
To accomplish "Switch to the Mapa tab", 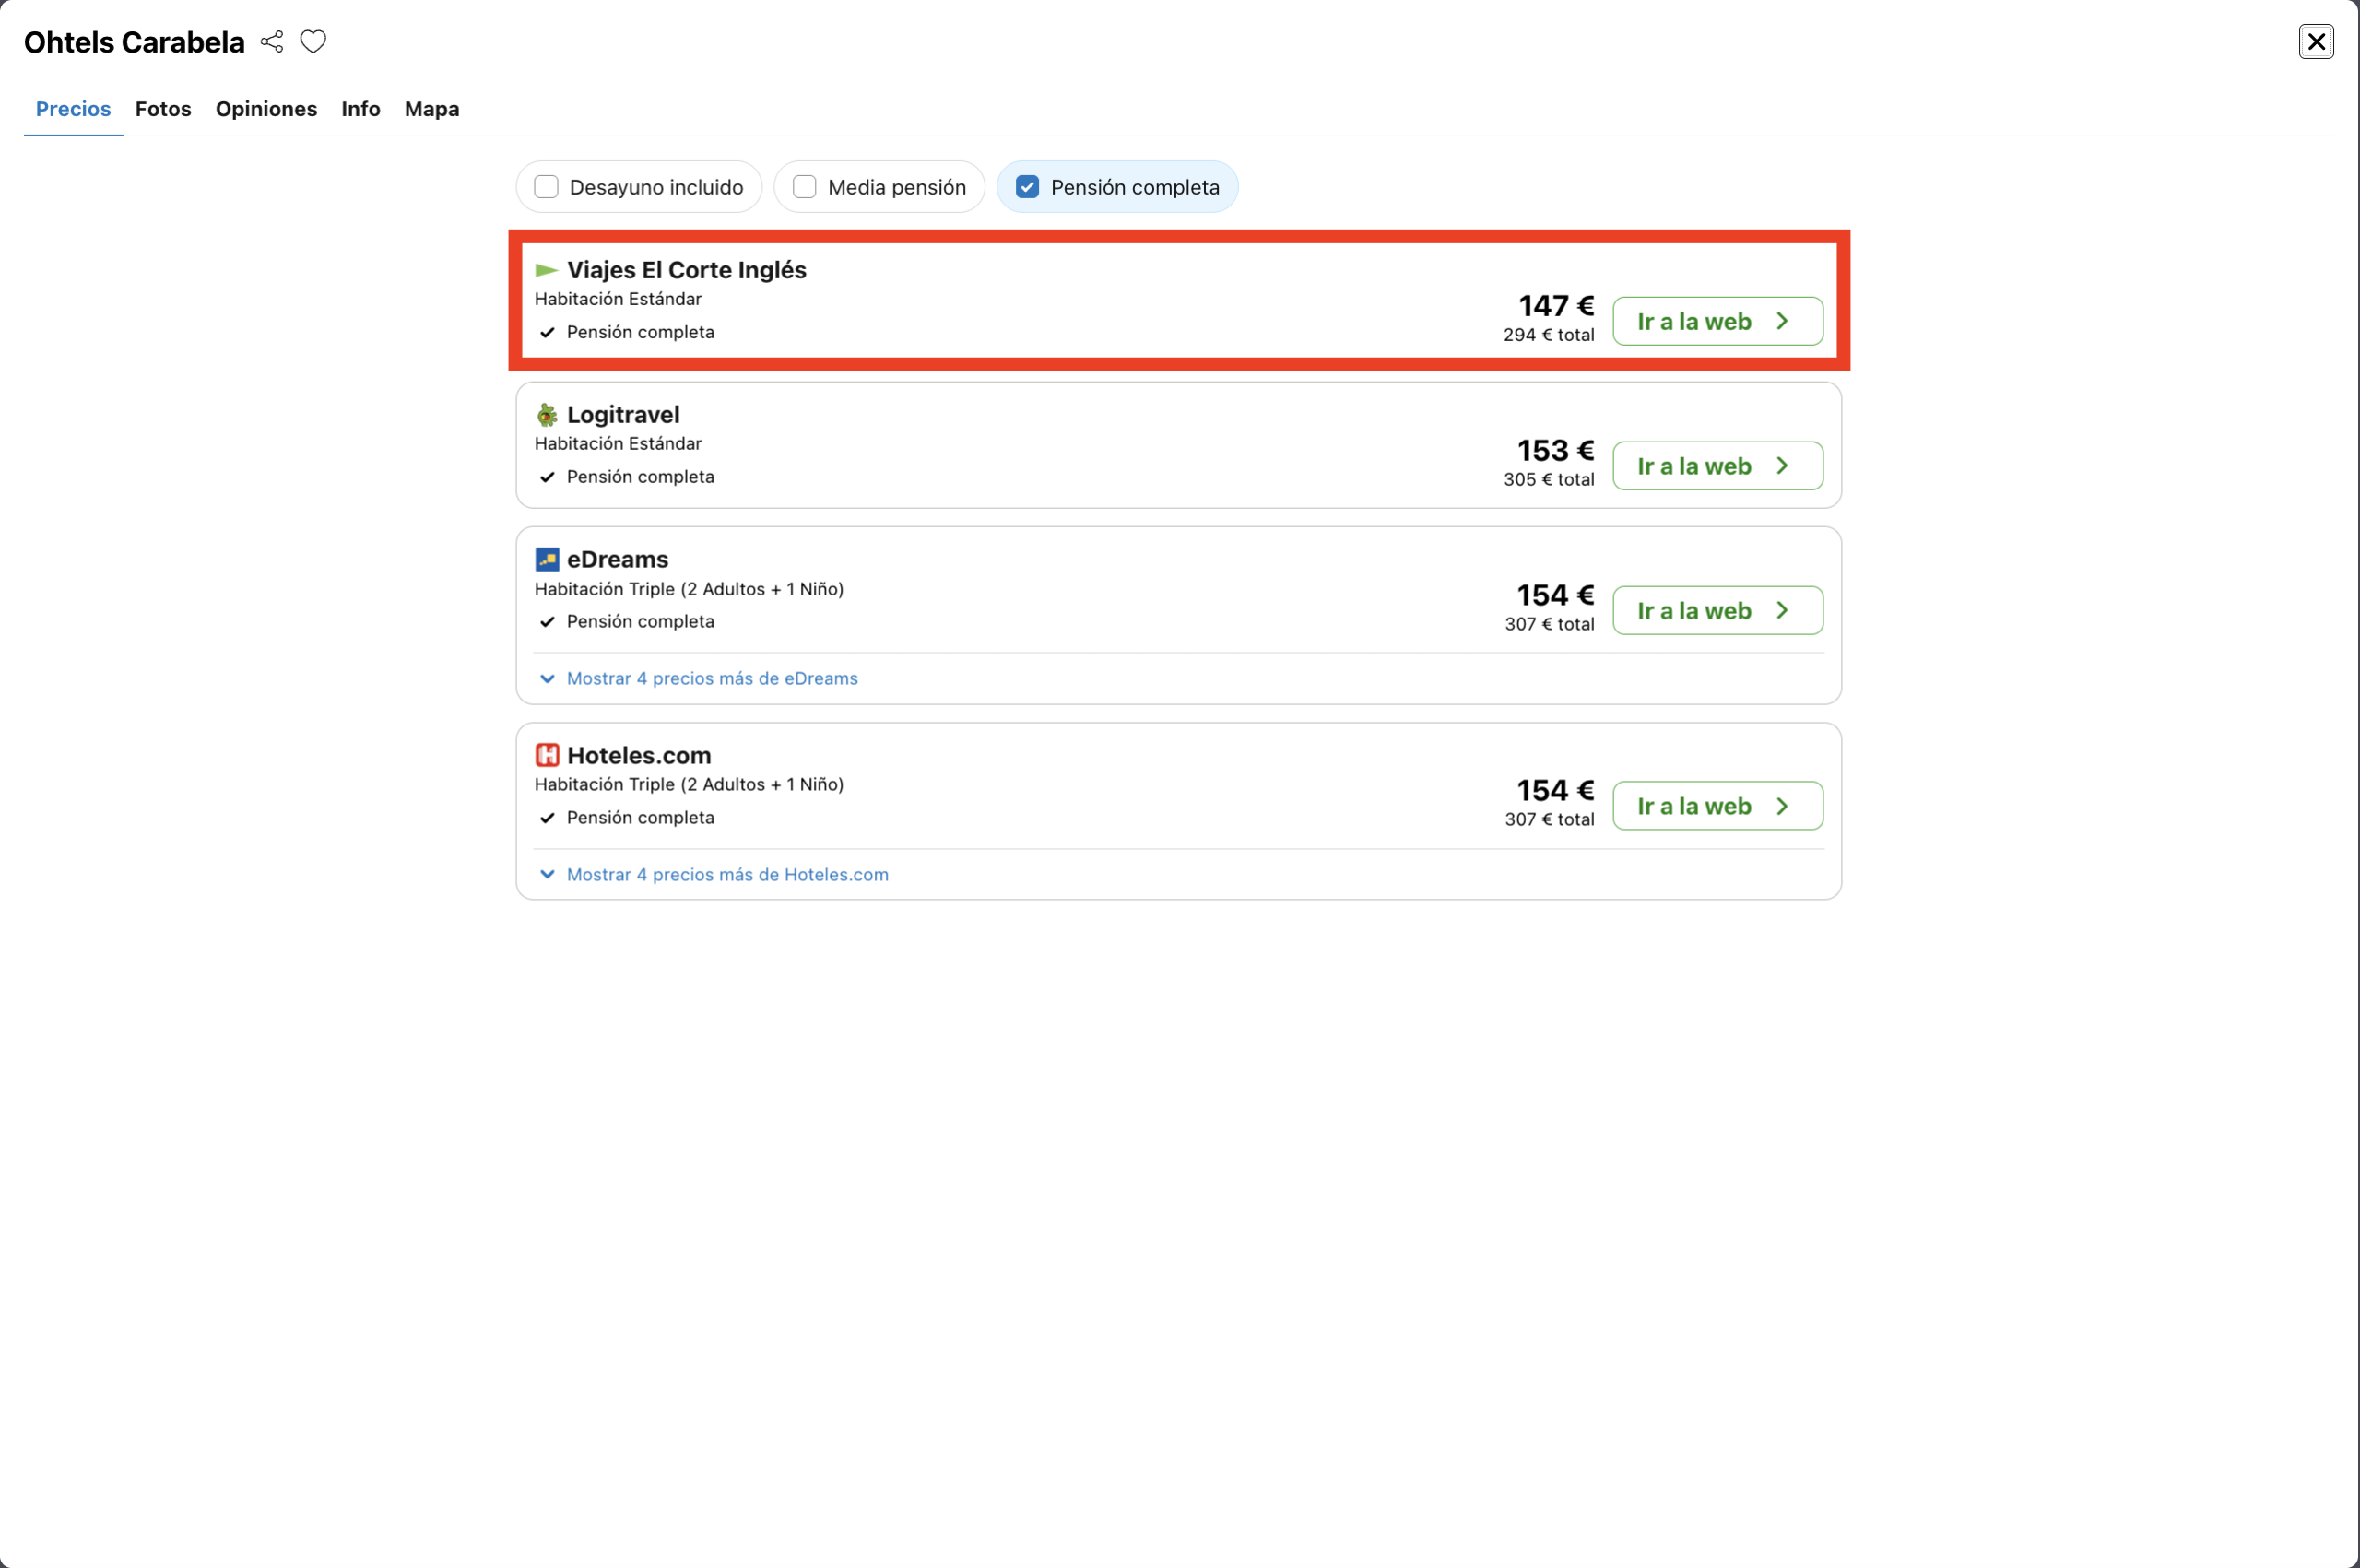I will point(432,109).
